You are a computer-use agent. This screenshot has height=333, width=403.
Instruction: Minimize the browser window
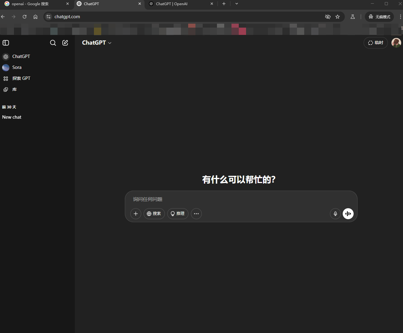[x=372, y=4]
